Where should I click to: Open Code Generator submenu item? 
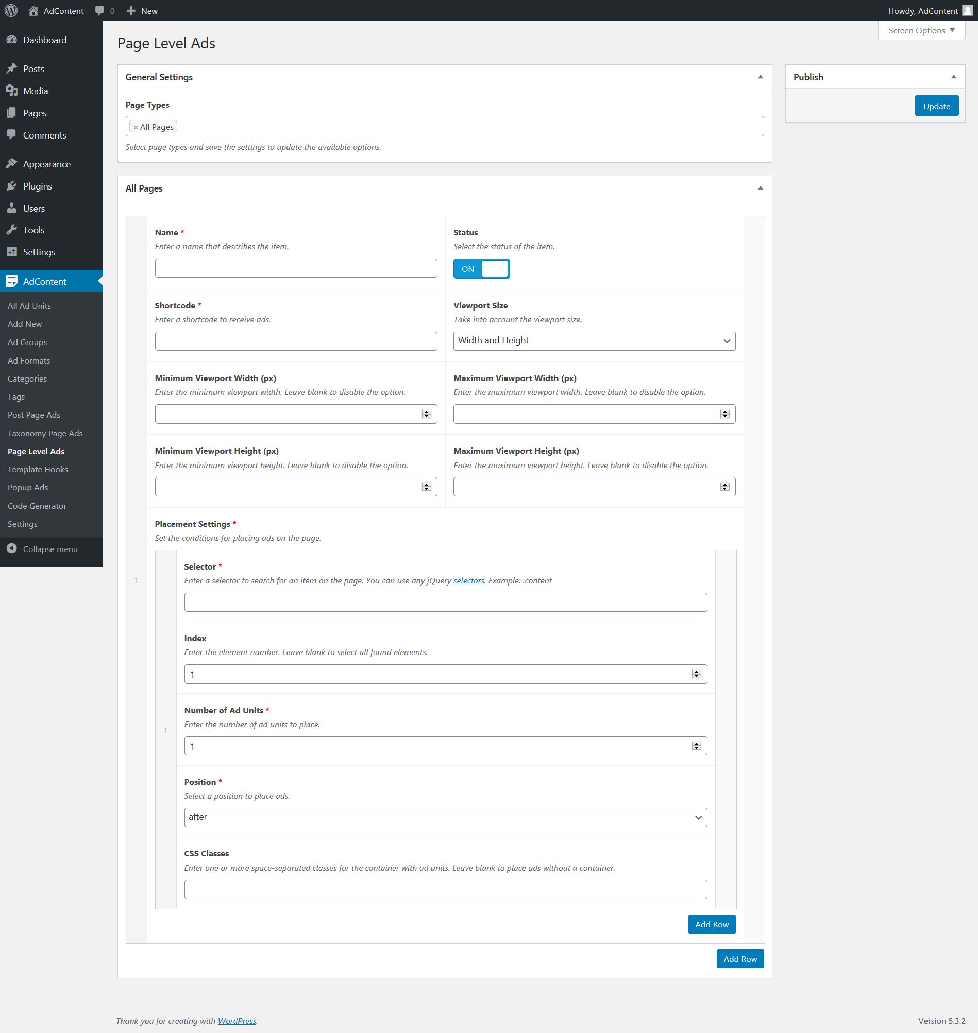(37, 506)
